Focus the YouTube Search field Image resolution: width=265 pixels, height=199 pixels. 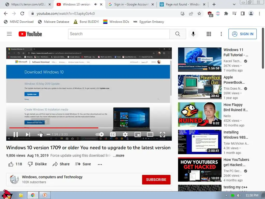pos(119,34)
